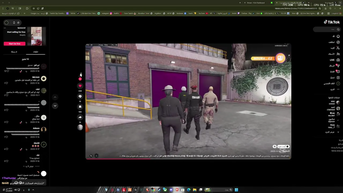Click the search magnifier icon in TikTok

pyautogui.click(x=338, y=29)
